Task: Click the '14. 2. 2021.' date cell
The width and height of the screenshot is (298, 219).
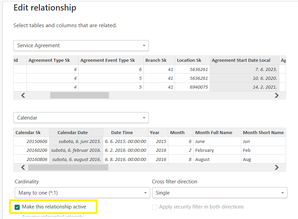Action: [244, 87]
